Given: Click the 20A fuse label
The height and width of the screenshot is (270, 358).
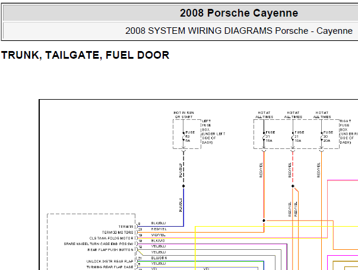Looking at the screenshot, I should coord(327,141).
